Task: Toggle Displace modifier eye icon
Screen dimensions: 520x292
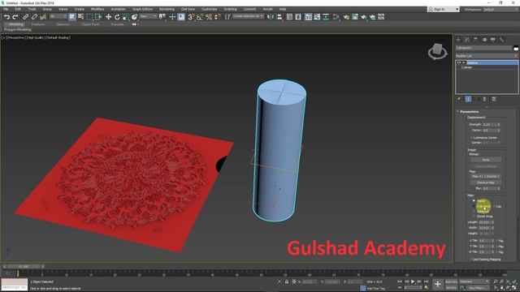Action: tap(459, 62)
